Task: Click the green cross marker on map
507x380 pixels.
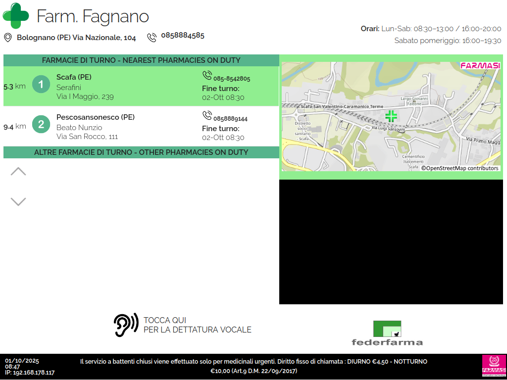Action: click(391, 116)
